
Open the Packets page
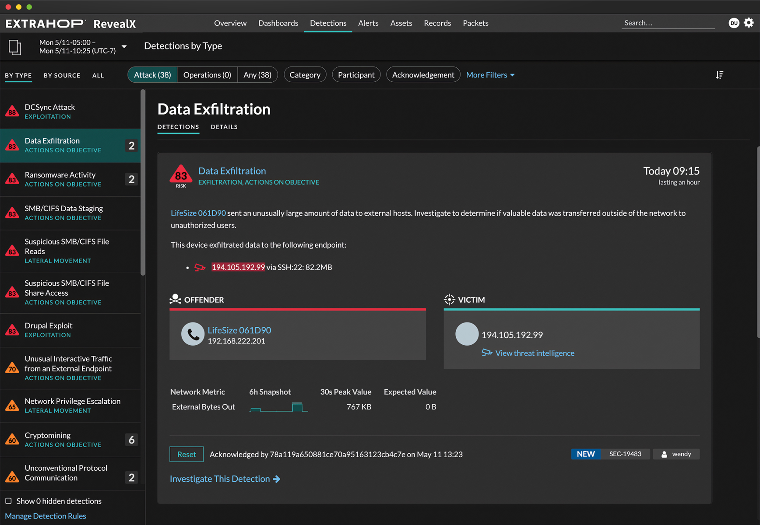tap(475, 23)
